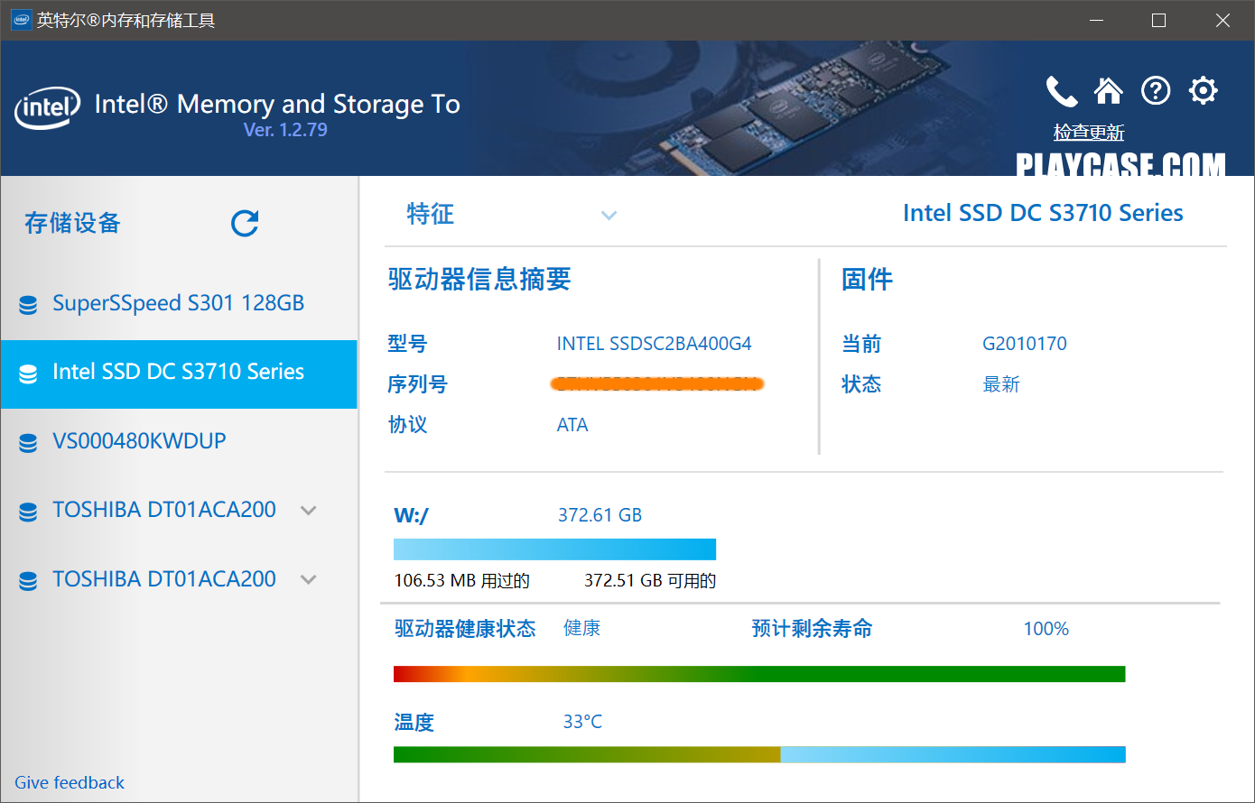Click the 100% remaining life value
This screenshot has width=1255, height=803.
(x=1046, y=629)
